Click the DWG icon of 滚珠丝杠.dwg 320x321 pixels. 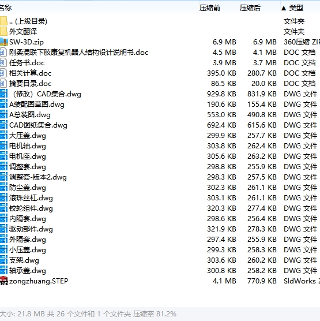pos(3,198)
